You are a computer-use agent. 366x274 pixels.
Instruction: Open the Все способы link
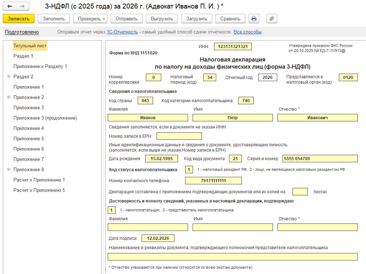[247, 32]
